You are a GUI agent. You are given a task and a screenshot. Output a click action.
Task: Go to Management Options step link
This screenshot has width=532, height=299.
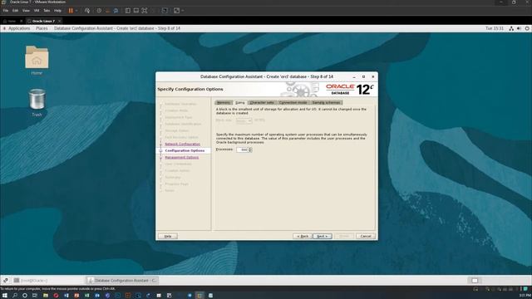click(182, 157)
